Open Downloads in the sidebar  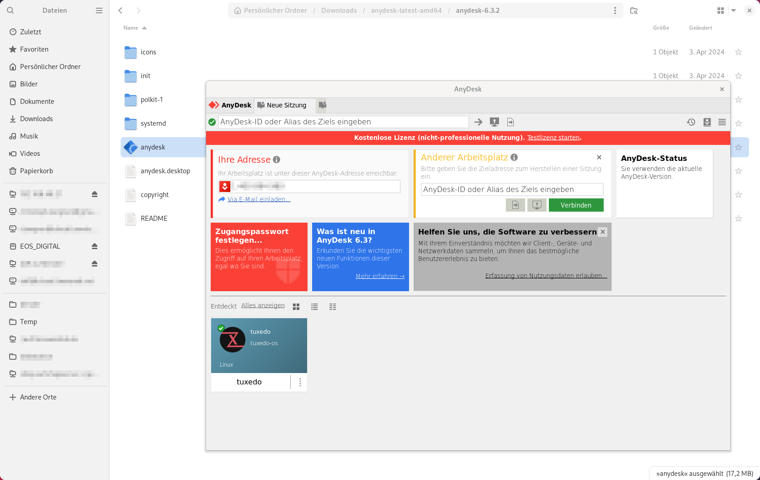[55, 119]
